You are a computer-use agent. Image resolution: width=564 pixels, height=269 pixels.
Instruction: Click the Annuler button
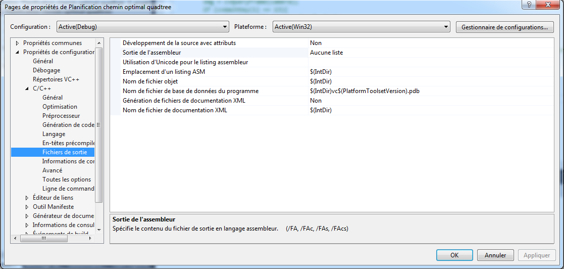point(495,255)
